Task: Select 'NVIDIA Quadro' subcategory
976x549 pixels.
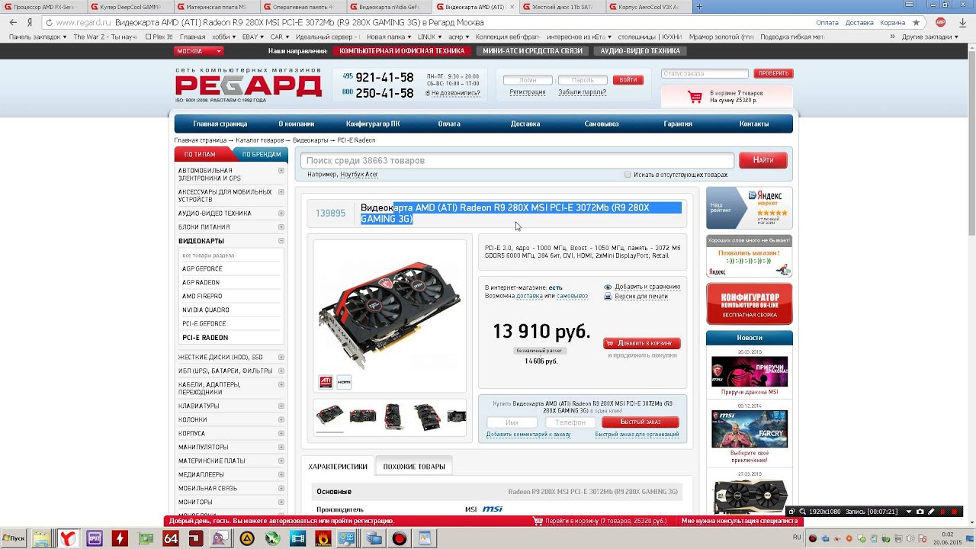Action: [x=206, y=310]
